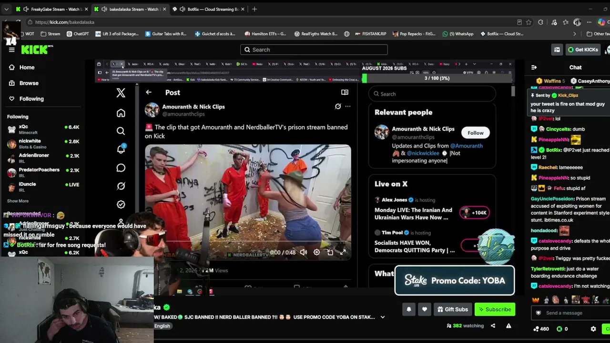Click the 382 watching viewer count

click(x=465, y=326)
